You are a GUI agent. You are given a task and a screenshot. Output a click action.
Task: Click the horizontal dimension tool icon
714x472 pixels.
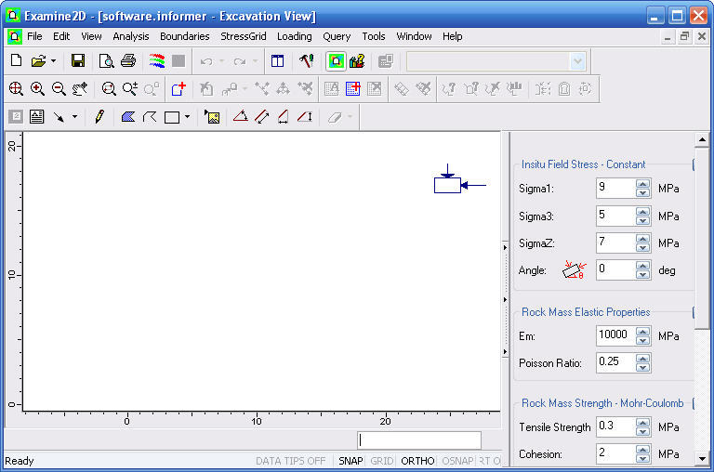(284, 117)
